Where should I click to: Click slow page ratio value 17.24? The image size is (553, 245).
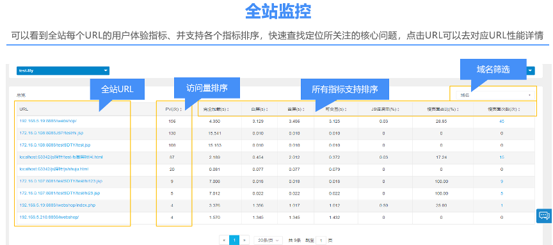[x=441, y=157]
